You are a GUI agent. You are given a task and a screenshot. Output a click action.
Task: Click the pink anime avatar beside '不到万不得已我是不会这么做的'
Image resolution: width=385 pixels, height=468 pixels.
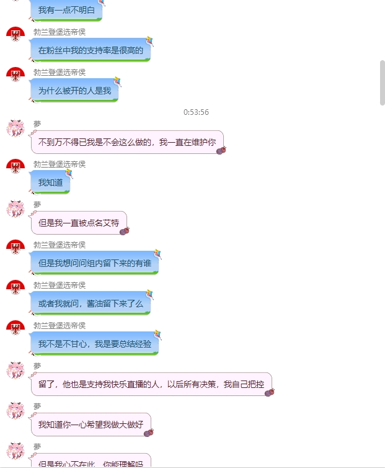tap(15, 128)
